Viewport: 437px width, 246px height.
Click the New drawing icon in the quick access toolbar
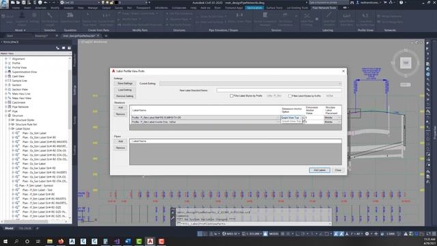13,3
